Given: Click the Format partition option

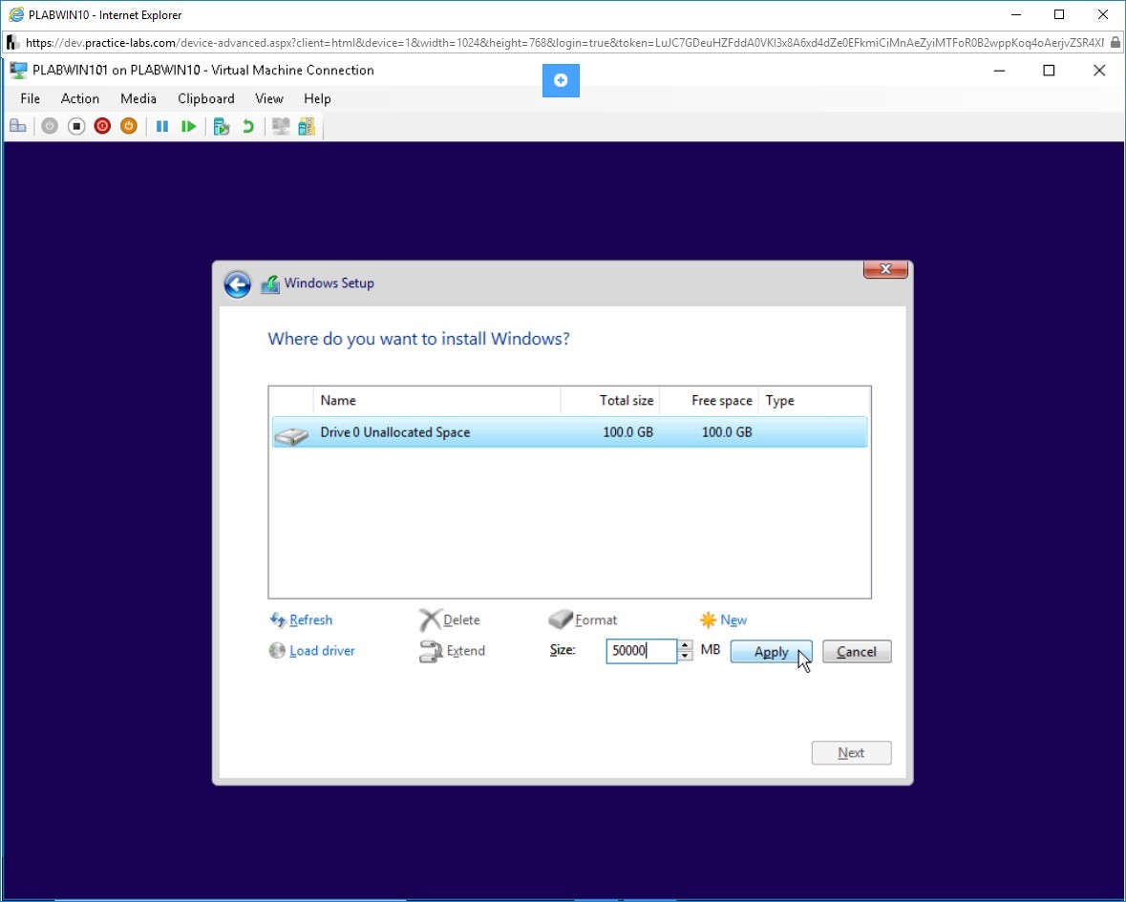Looking at the screenshot, I should [x=583, y=619].
